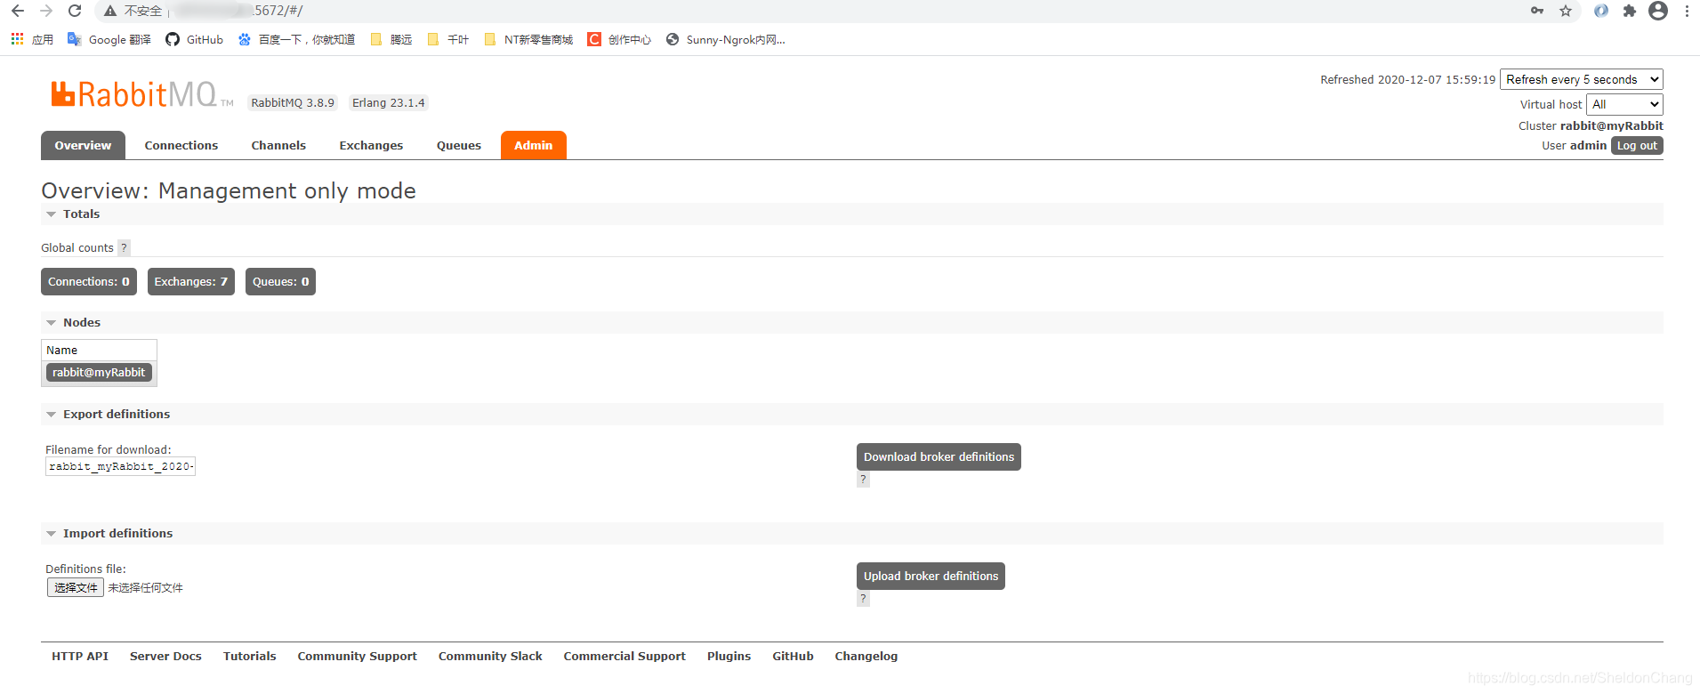Open the Google Translate bookmark

click(x=109, y=39)
